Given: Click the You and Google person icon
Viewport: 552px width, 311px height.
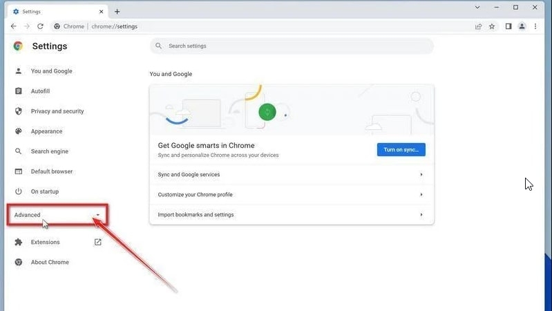Looking at the screenshot, I should pyautogui.click(x=18, y=71).
